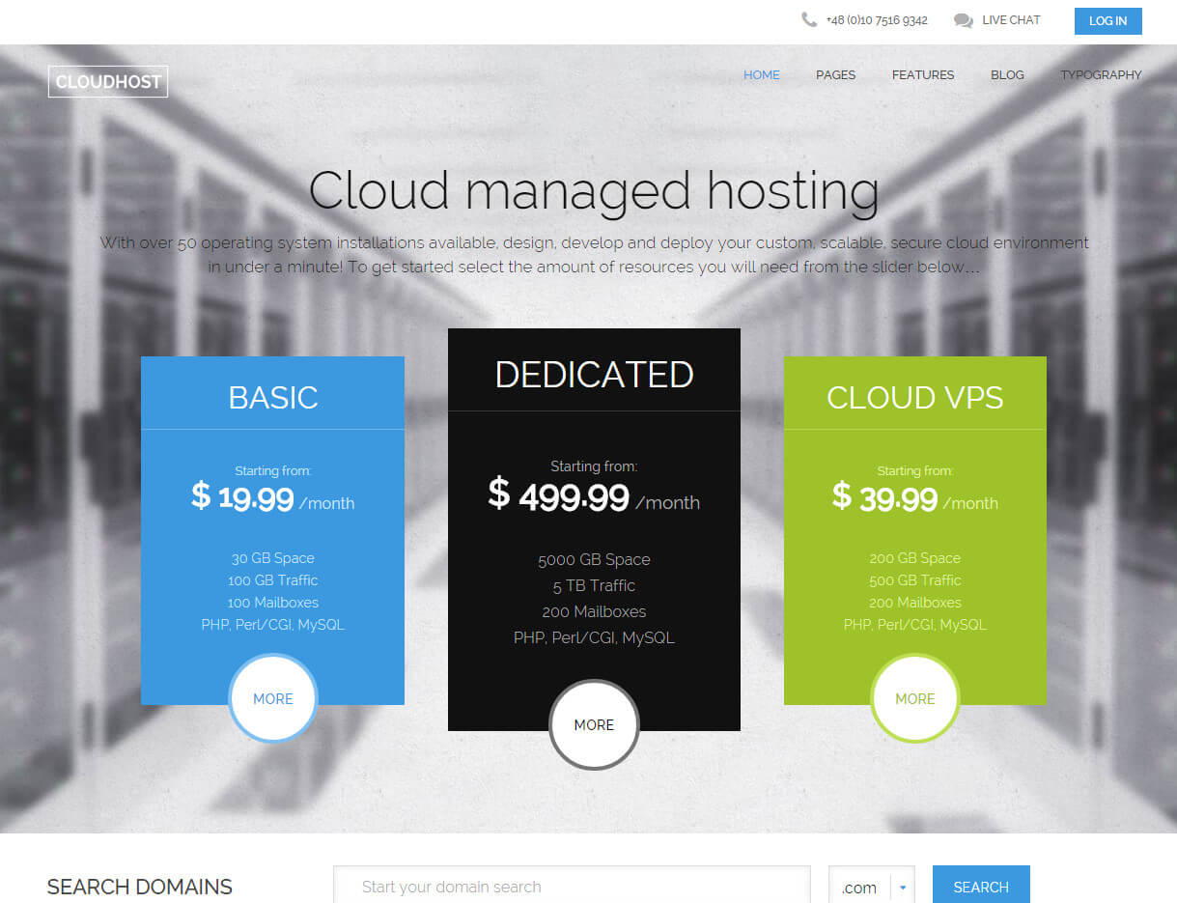Select the CLOUDHOST logo
This screenshot has height=903, width=1177.
pos(107,81)
